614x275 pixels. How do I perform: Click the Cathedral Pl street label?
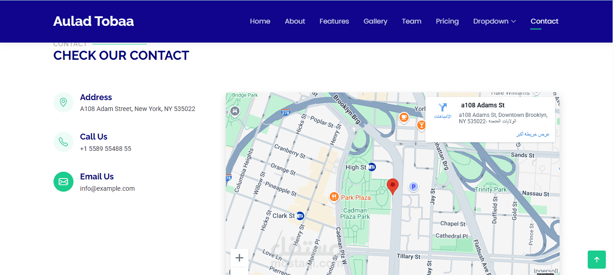coord(451,236)
